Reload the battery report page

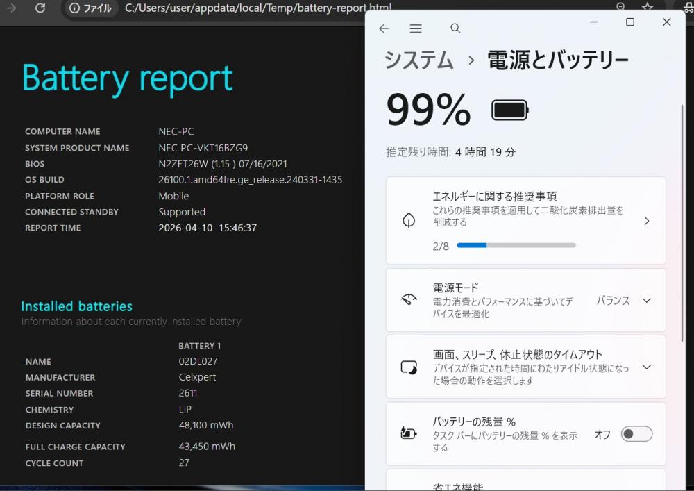40,8
